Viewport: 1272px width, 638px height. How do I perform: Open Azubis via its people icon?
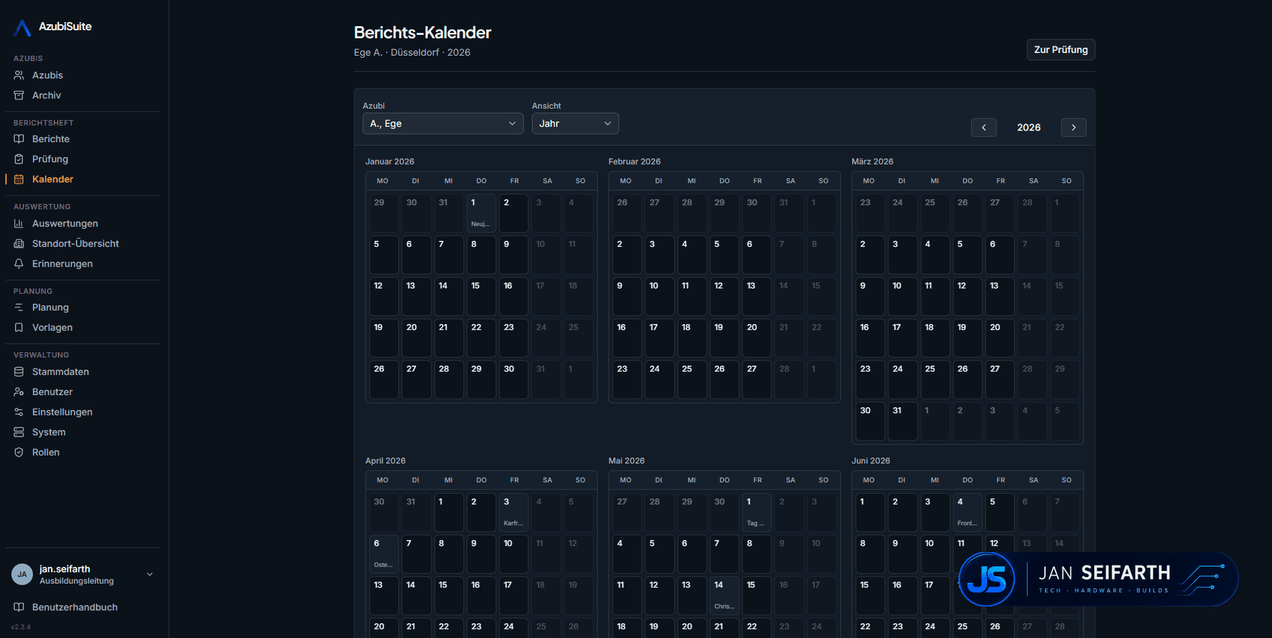point(19,75)
